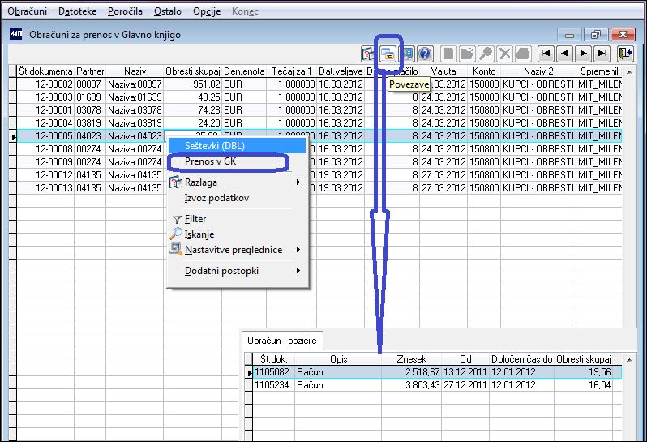
Task: Go to next record arrow button
Action: 584,54
